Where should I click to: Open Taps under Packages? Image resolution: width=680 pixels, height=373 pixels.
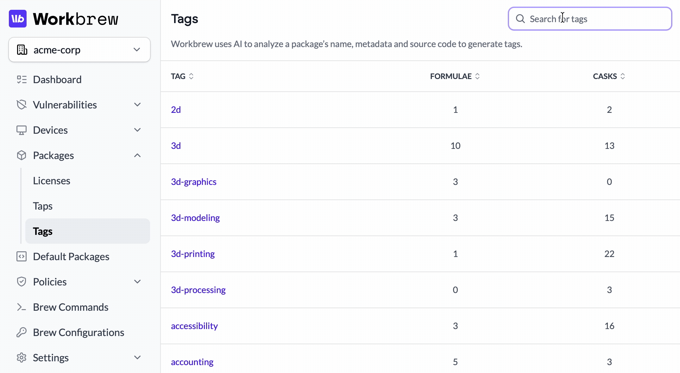pyautogui.click(x=43, y=206)
